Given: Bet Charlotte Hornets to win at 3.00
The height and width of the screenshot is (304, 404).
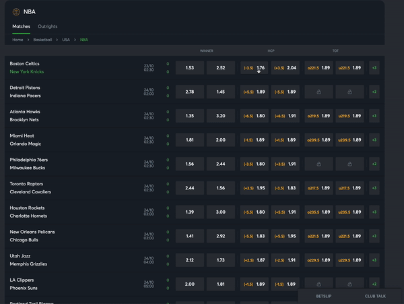Looking at the screenshot, I should pos(221,212).
